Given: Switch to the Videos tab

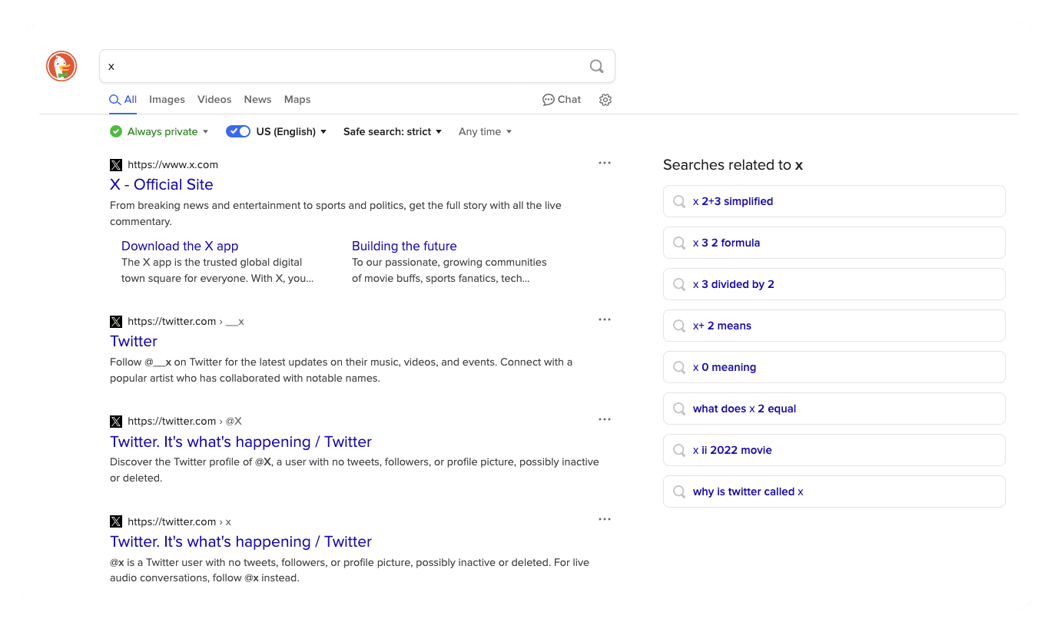Looking at the screenshot, I should [x=214, y=100].
